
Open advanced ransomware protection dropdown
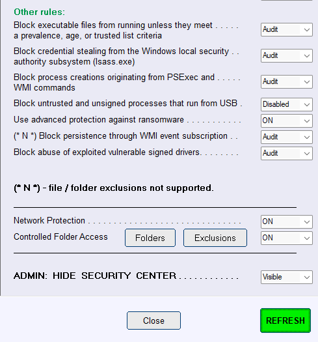[287, 121]
